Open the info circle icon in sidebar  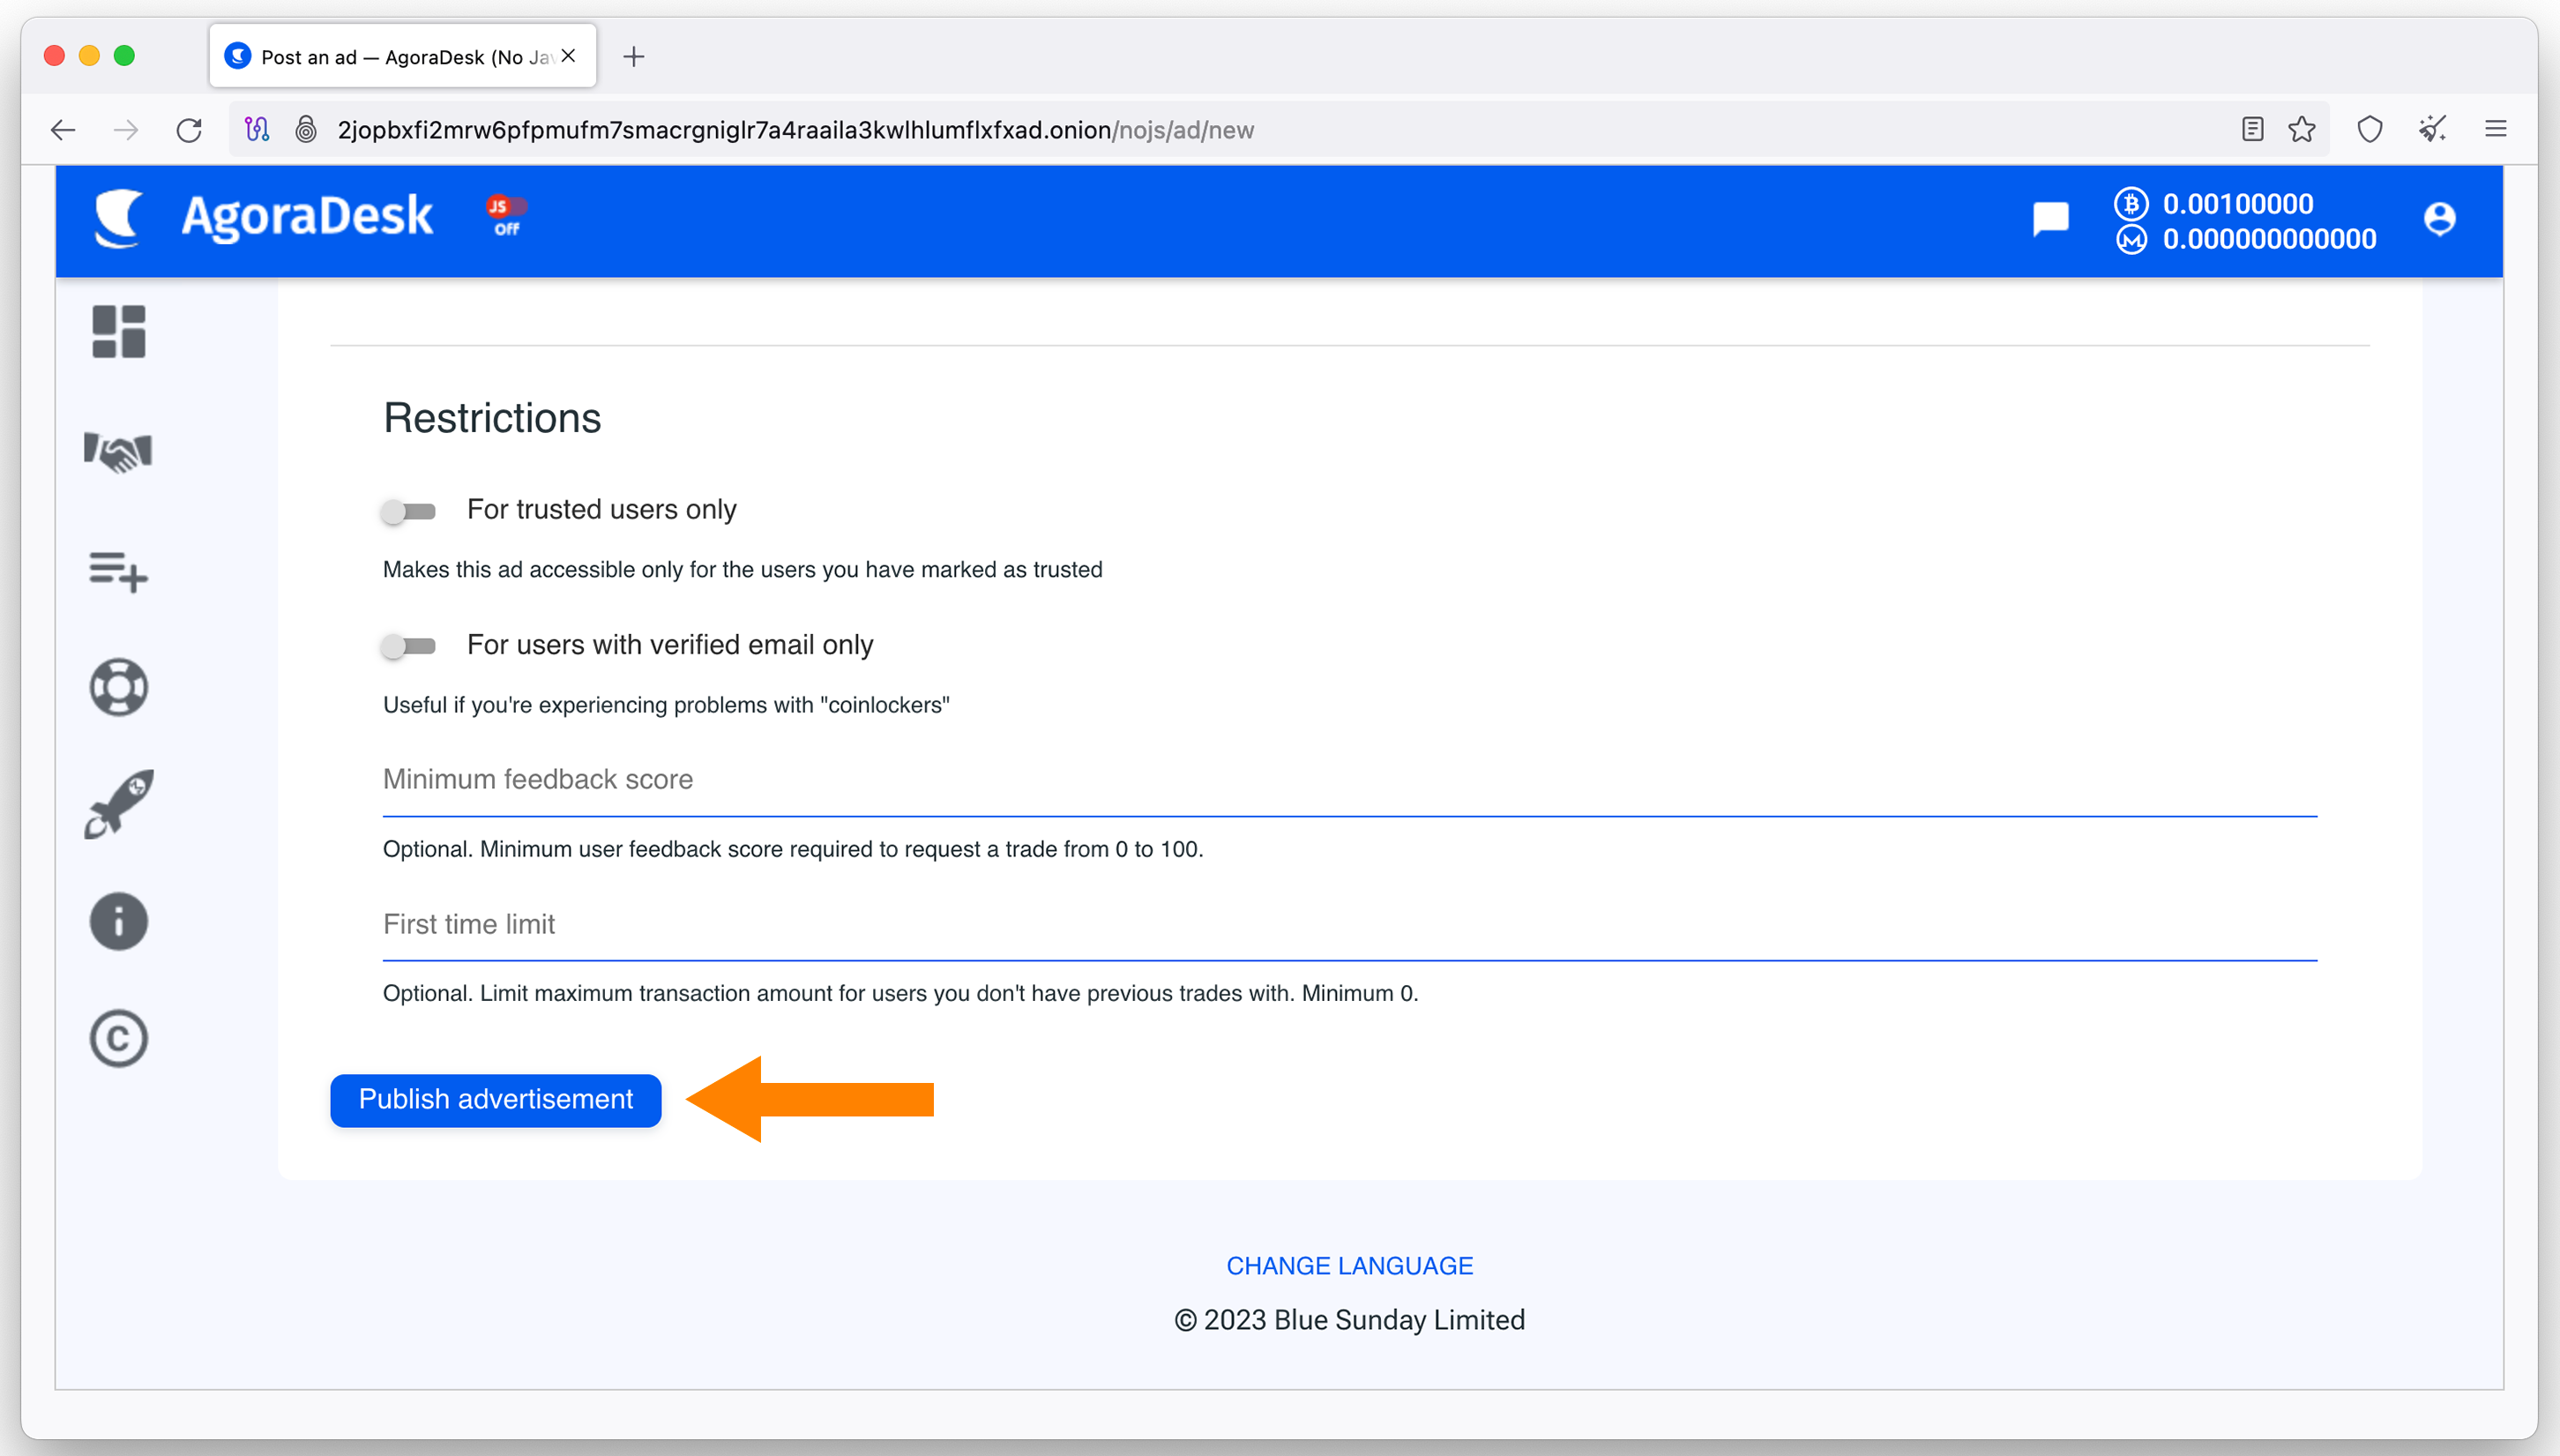coord(119,921)
